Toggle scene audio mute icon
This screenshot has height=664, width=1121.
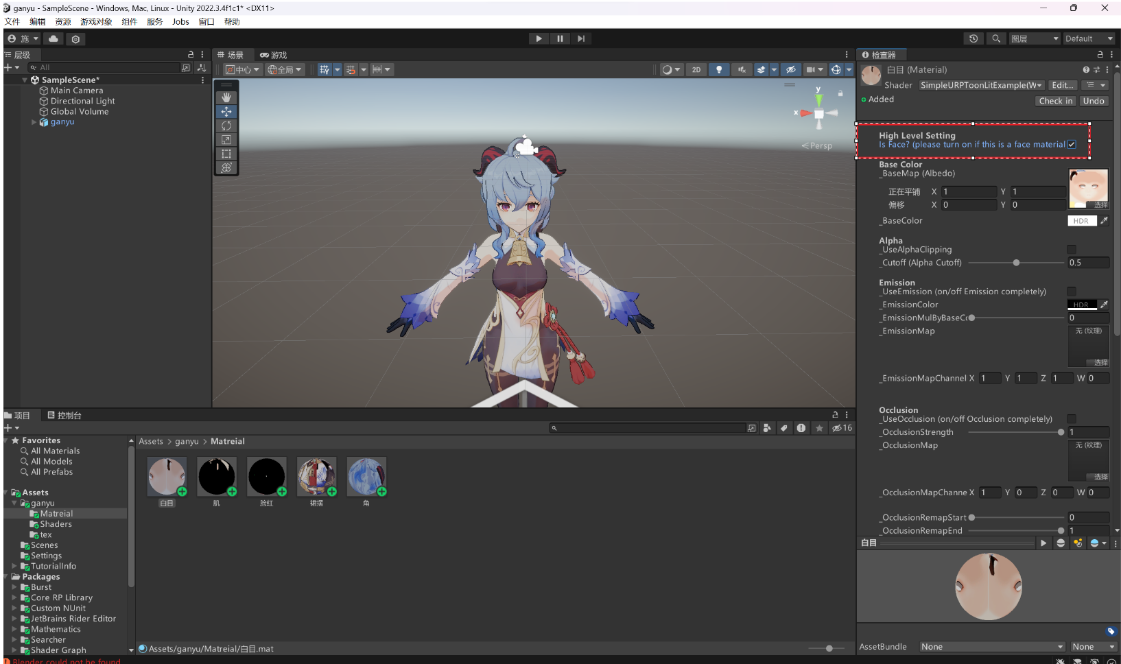click(x=741, y=69)
